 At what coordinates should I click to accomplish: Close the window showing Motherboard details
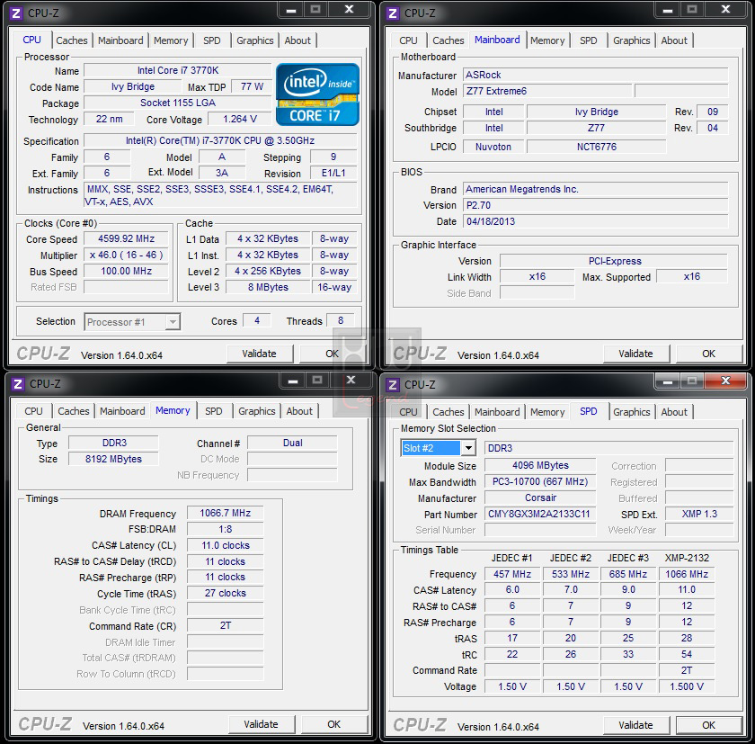click(x=725, y=10)
